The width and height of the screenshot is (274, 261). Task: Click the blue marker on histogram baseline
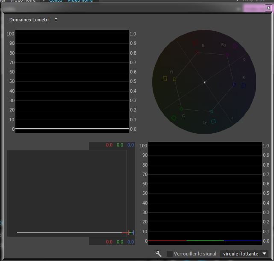(133, 232)
